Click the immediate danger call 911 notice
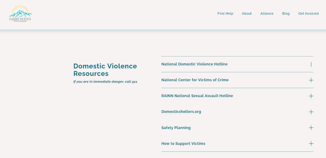This screenshot has width=326, height=158. [x=105, y=82]
